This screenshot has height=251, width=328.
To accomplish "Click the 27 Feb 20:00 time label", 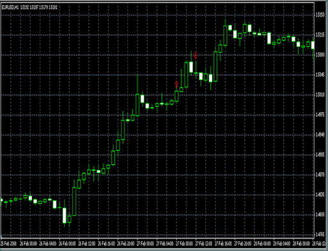I will click(243, 243).
